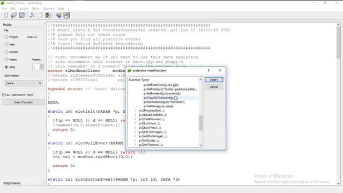Click the code editor scroll-down arrow
Screen dimensions: 343x193
point(338,183)
